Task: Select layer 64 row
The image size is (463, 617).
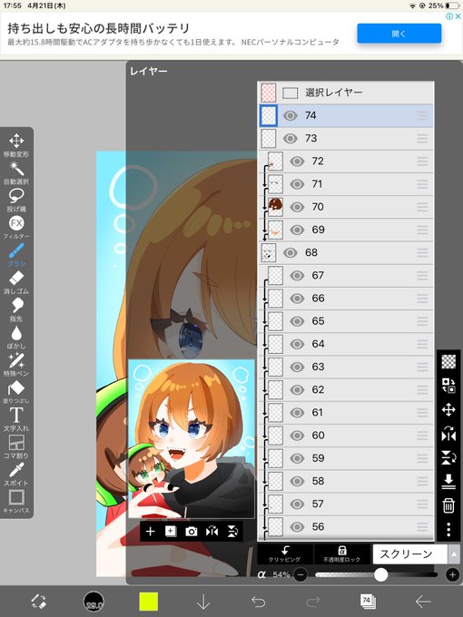Action: pyautogui.click(x=346, y=344)
